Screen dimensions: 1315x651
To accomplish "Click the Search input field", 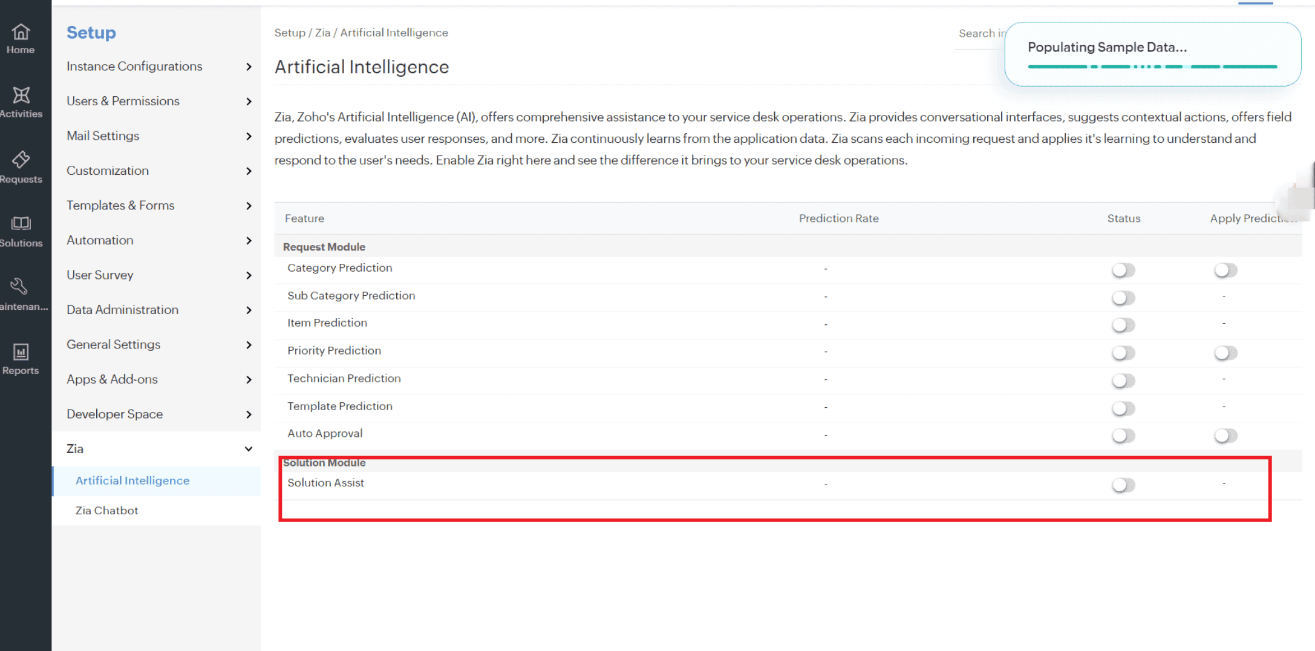I will [x=980, y=34].
